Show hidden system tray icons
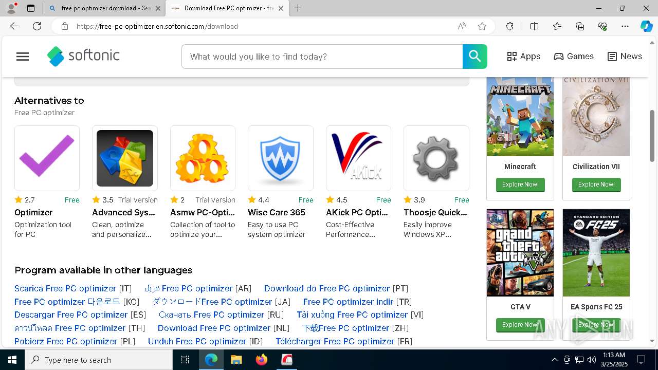 (x=554, y=360)
